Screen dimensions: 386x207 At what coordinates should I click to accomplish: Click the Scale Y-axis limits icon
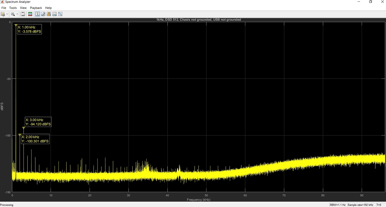[x=23, y=14]
